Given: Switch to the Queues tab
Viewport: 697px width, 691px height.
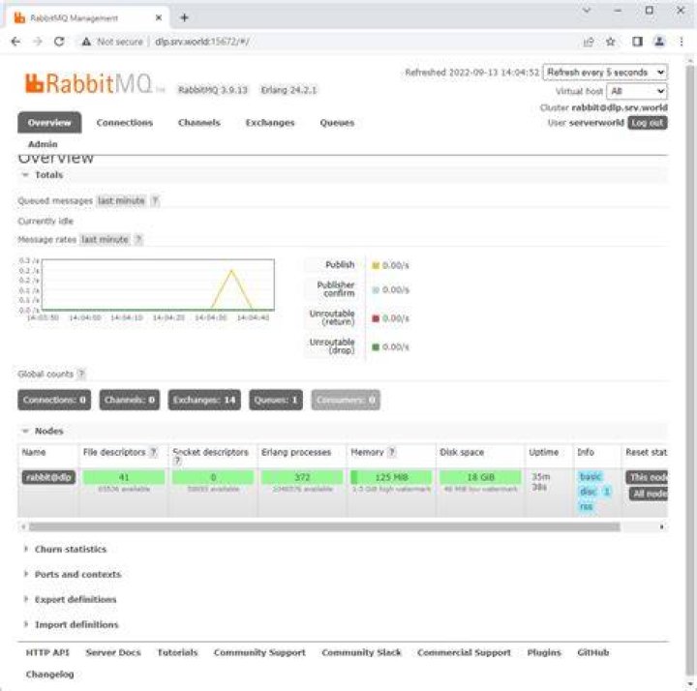Looking at the screenshot, I should coord(337,123).
